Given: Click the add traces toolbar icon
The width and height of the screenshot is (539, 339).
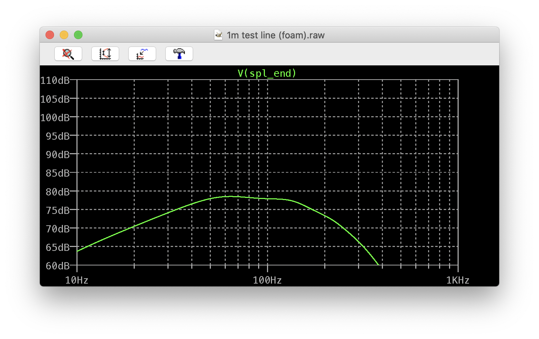Looking at the screenshot, I should (x=142, y=54).
